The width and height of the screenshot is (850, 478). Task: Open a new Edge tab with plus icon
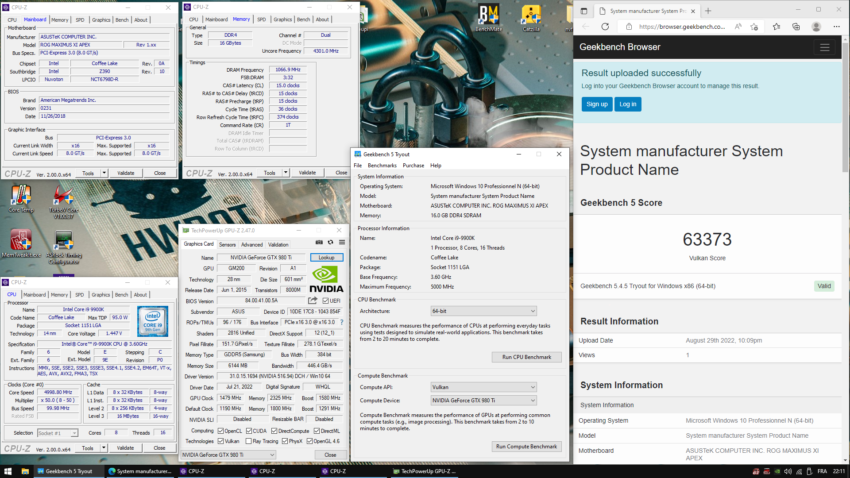708,11
